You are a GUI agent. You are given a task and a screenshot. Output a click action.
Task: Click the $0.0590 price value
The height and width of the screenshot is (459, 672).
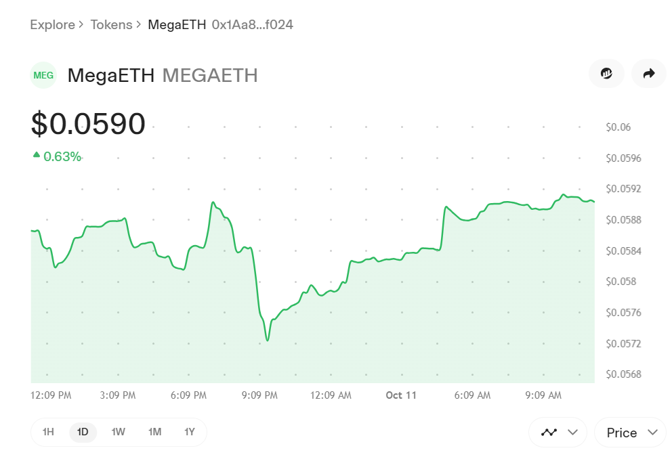click(x=88, y=124)
